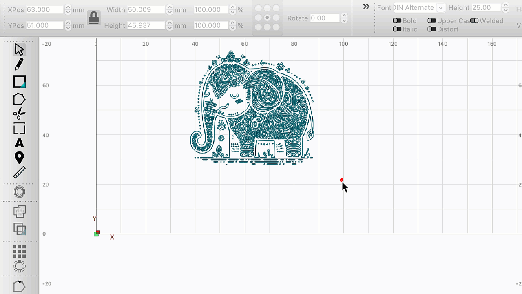Activate the Measure ruler tool
Screen dimensions: 522x294
pos(19,172)
